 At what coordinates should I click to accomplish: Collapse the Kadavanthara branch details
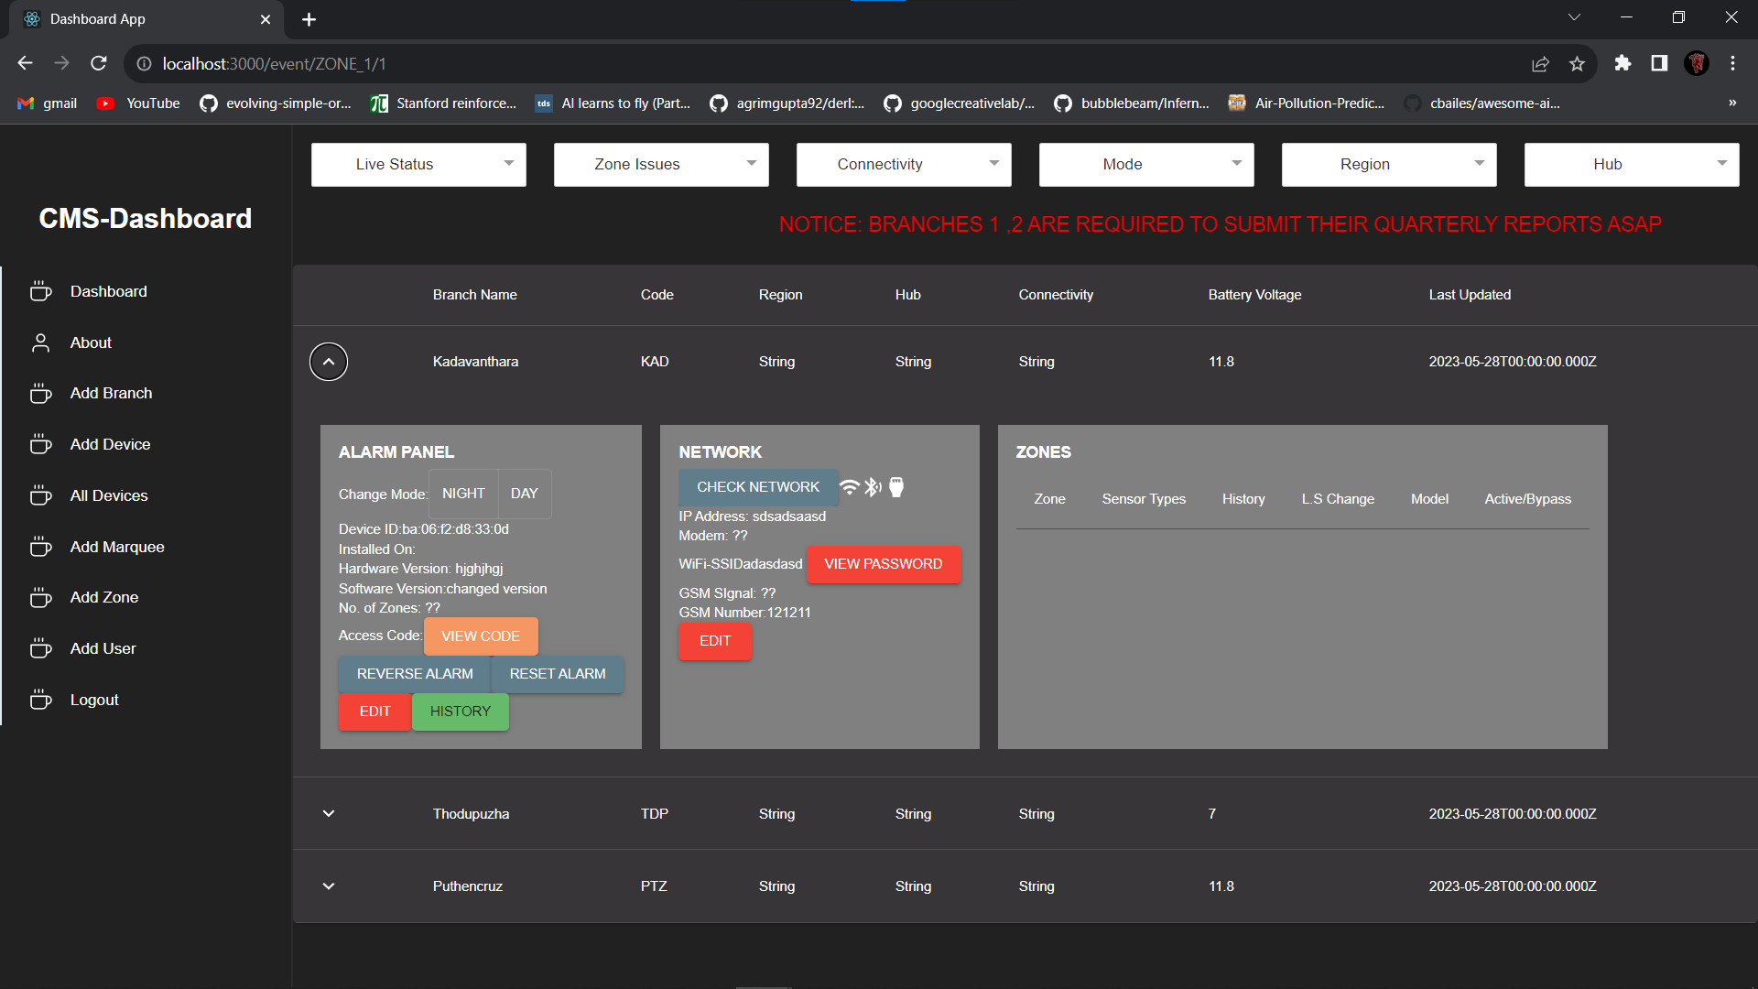click(328, 361)
